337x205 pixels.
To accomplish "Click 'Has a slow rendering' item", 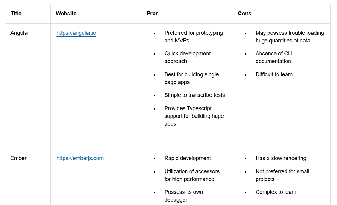I will click(x=281, y=158).
